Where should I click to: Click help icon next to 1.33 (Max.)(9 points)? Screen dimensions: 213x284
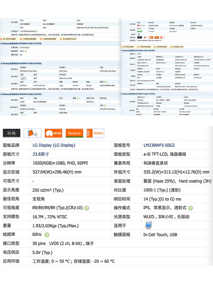[x=37, y=31]
